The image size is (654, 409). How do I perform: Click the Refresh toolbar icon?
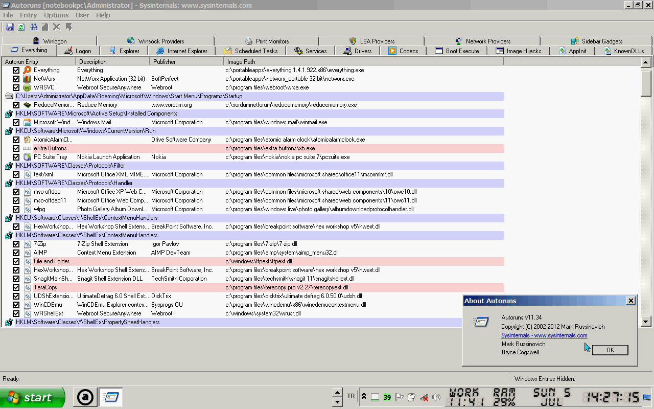(21, 27)
